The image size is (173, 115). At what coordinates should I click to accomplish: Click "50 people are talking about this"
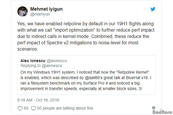tap(65, 108)
